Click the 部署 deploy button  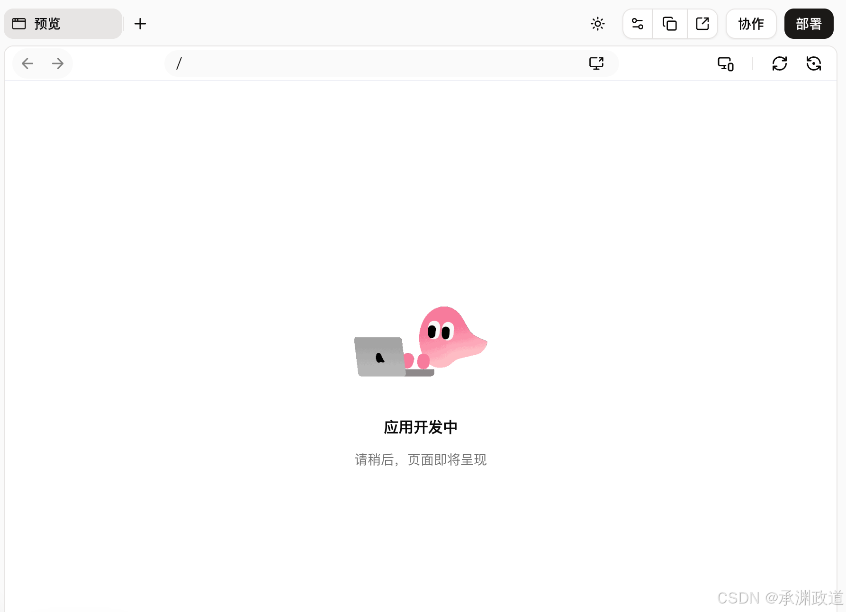coord(809,24)
